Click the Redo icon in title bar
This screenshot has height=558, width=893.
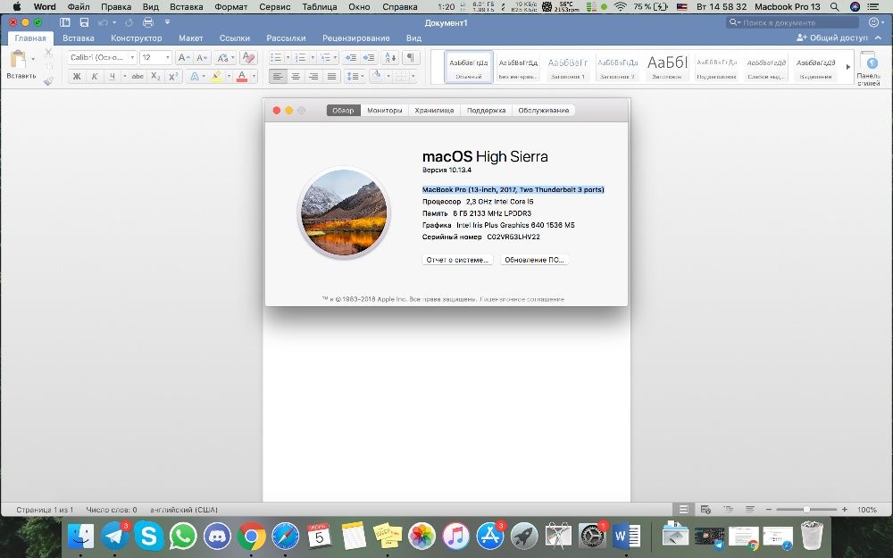pyautogui.click(x=129, y=22)
